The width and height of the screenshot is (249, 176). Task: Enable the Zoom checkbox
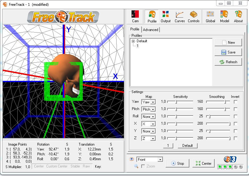pos(143,166)
